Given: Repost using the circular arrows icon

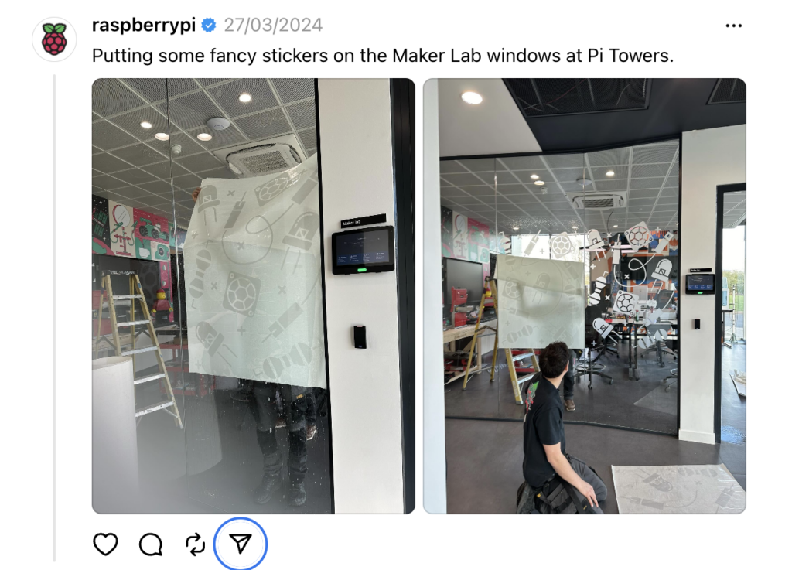Looking at the screenshot, I should click(x=196, y=544).
